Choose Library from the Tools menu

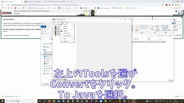67,31
